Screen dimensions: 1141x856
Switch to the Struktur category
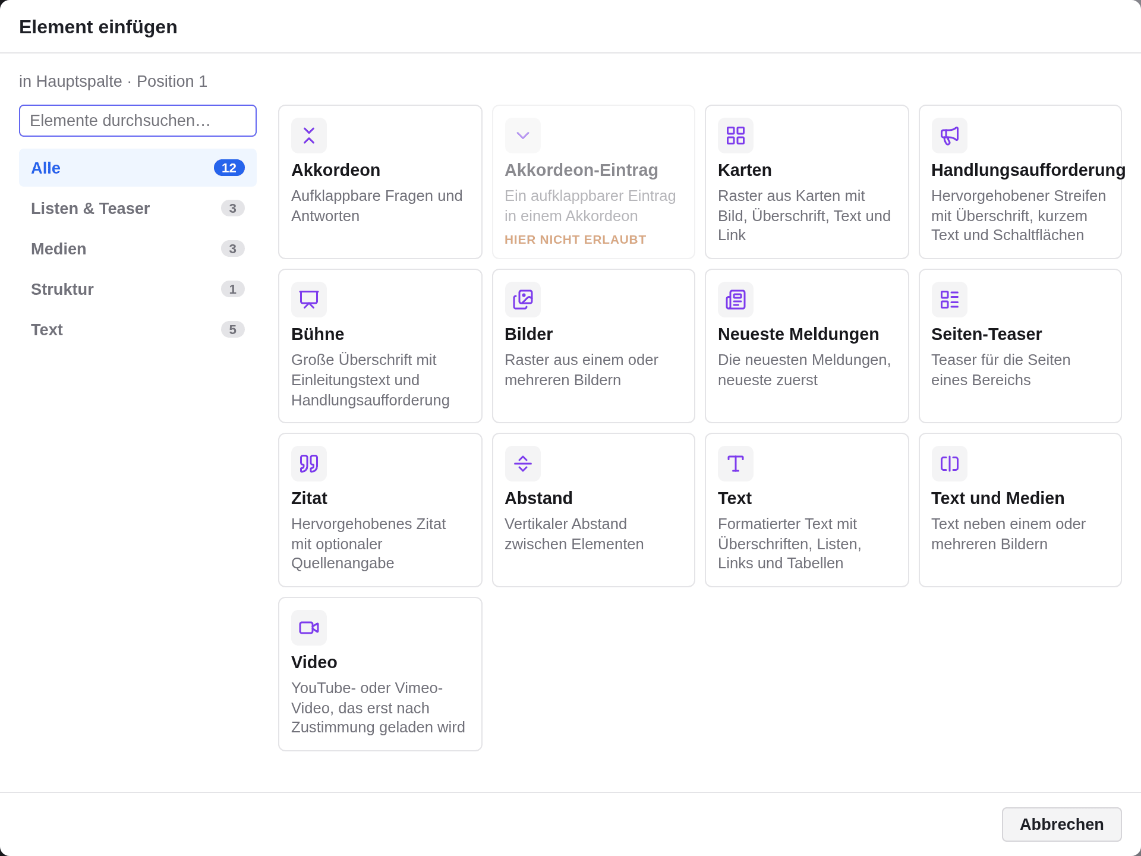tap(138, 289)
